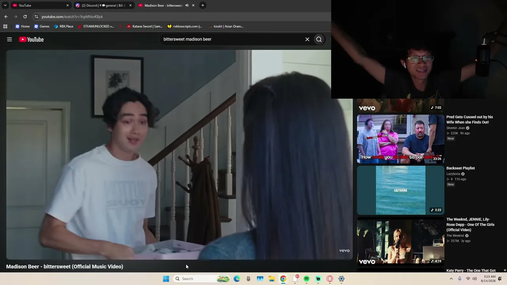Switch to the Discord general tab
This screenshot has width=507, height=285.
[x=103, y=6]
